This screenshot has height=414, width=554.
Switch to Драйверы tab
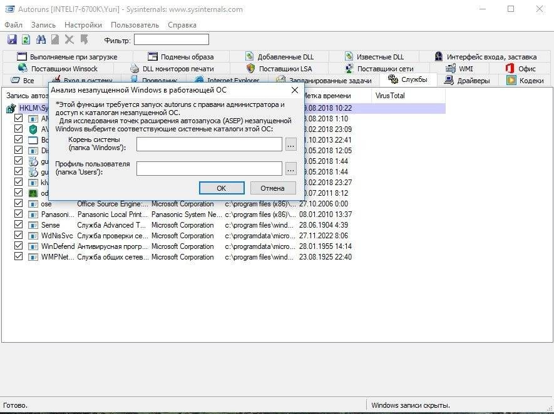click(467, 81)
